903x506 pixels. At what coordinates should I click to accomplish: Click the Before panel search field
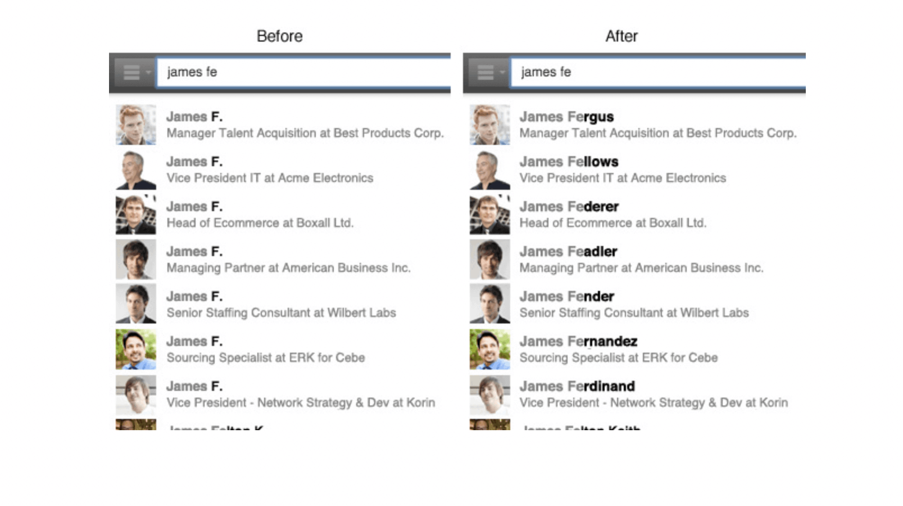(303, 72)
